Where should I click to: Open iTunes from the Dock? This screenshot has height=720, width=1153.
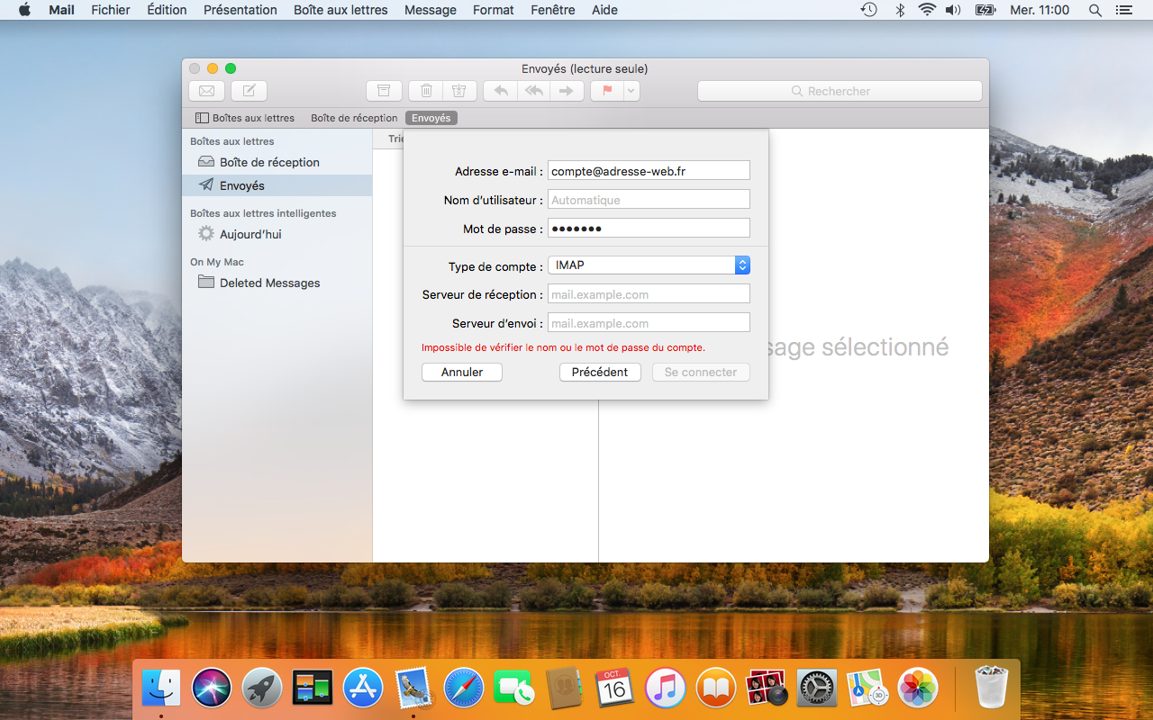point(666,688)
